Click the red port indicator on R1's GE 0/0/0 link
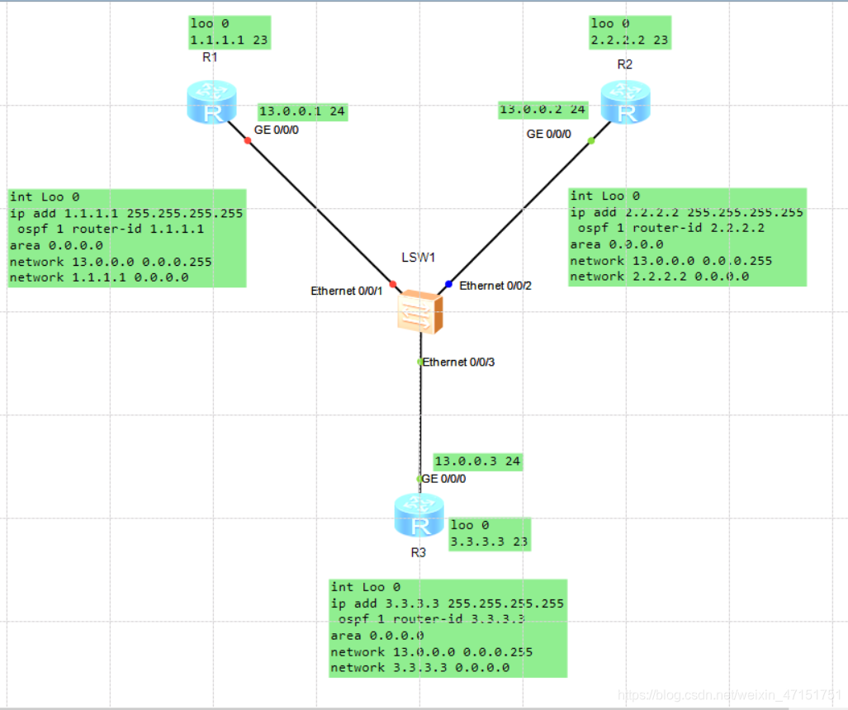Viewport: 848px width, 710px height. [247, 140]
